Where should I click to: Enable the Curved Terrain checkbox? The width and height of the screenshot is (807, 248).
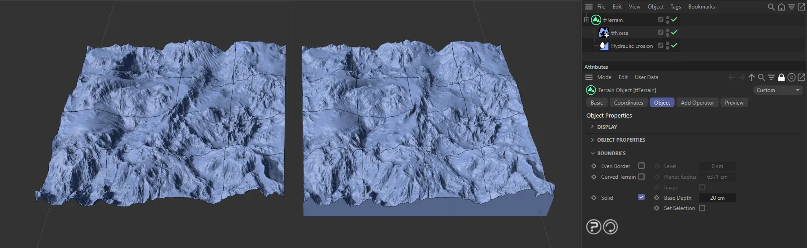[641, 177]
